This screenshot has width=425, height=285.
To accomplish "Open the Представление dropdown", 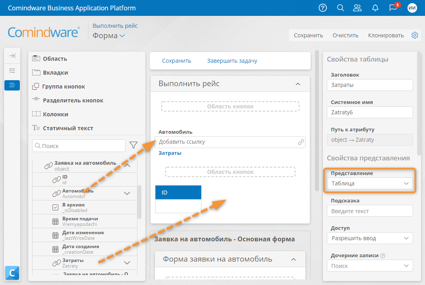I will pyautogui.click(x=370, y=183).
